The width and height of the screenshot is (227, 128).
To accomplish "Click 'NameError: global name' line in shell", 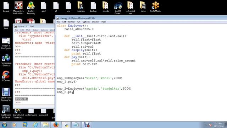I will tap(35, 81).
